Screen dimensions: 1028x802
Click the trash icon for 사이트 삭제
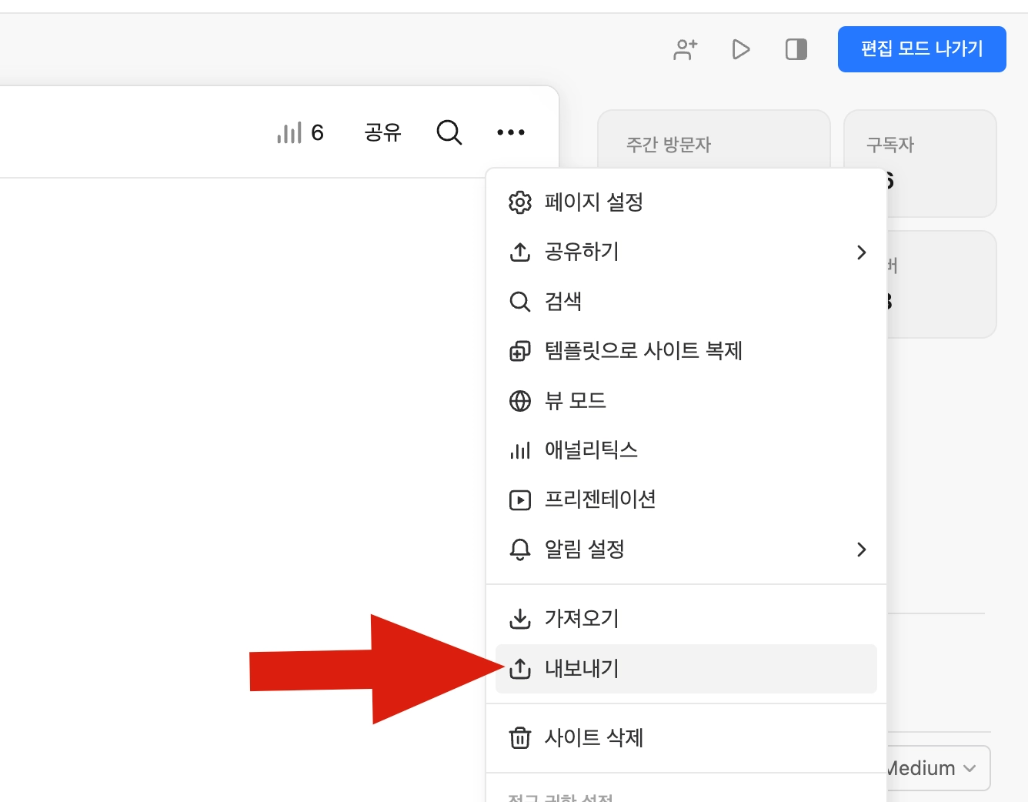tap(520, 738)
